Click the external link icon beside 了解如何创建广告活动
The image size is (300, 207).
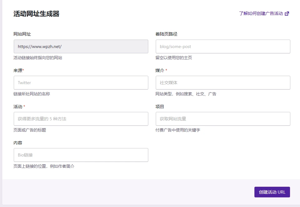(x=287, y=13)
